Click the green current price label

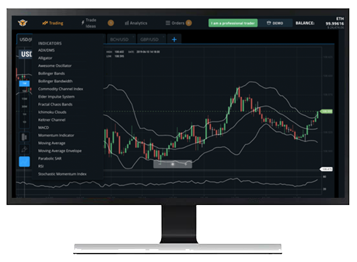pyautogui.click(x=326, y=111)
